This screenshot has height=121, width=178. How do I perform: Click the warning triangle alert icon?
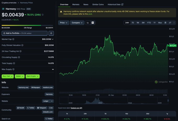(61, 11)
